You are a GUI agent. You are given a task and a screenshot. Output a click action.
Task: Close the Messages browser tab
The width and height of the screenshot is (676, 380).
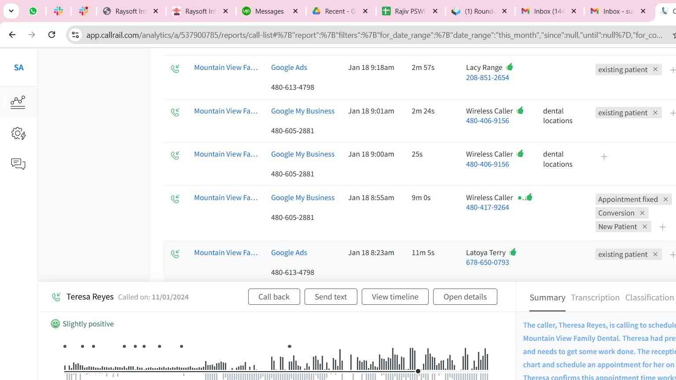coord(296,11)
